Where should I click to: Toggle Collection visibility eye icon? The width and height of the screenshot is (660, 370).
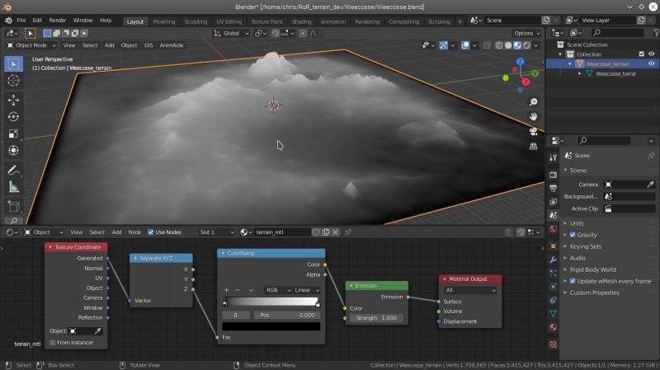click(x=651, y=54)
